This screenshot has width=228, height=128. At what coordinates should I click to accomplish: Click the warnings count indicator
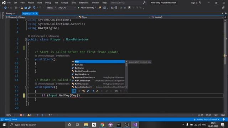pyautogui.click(x=29, y=115)
